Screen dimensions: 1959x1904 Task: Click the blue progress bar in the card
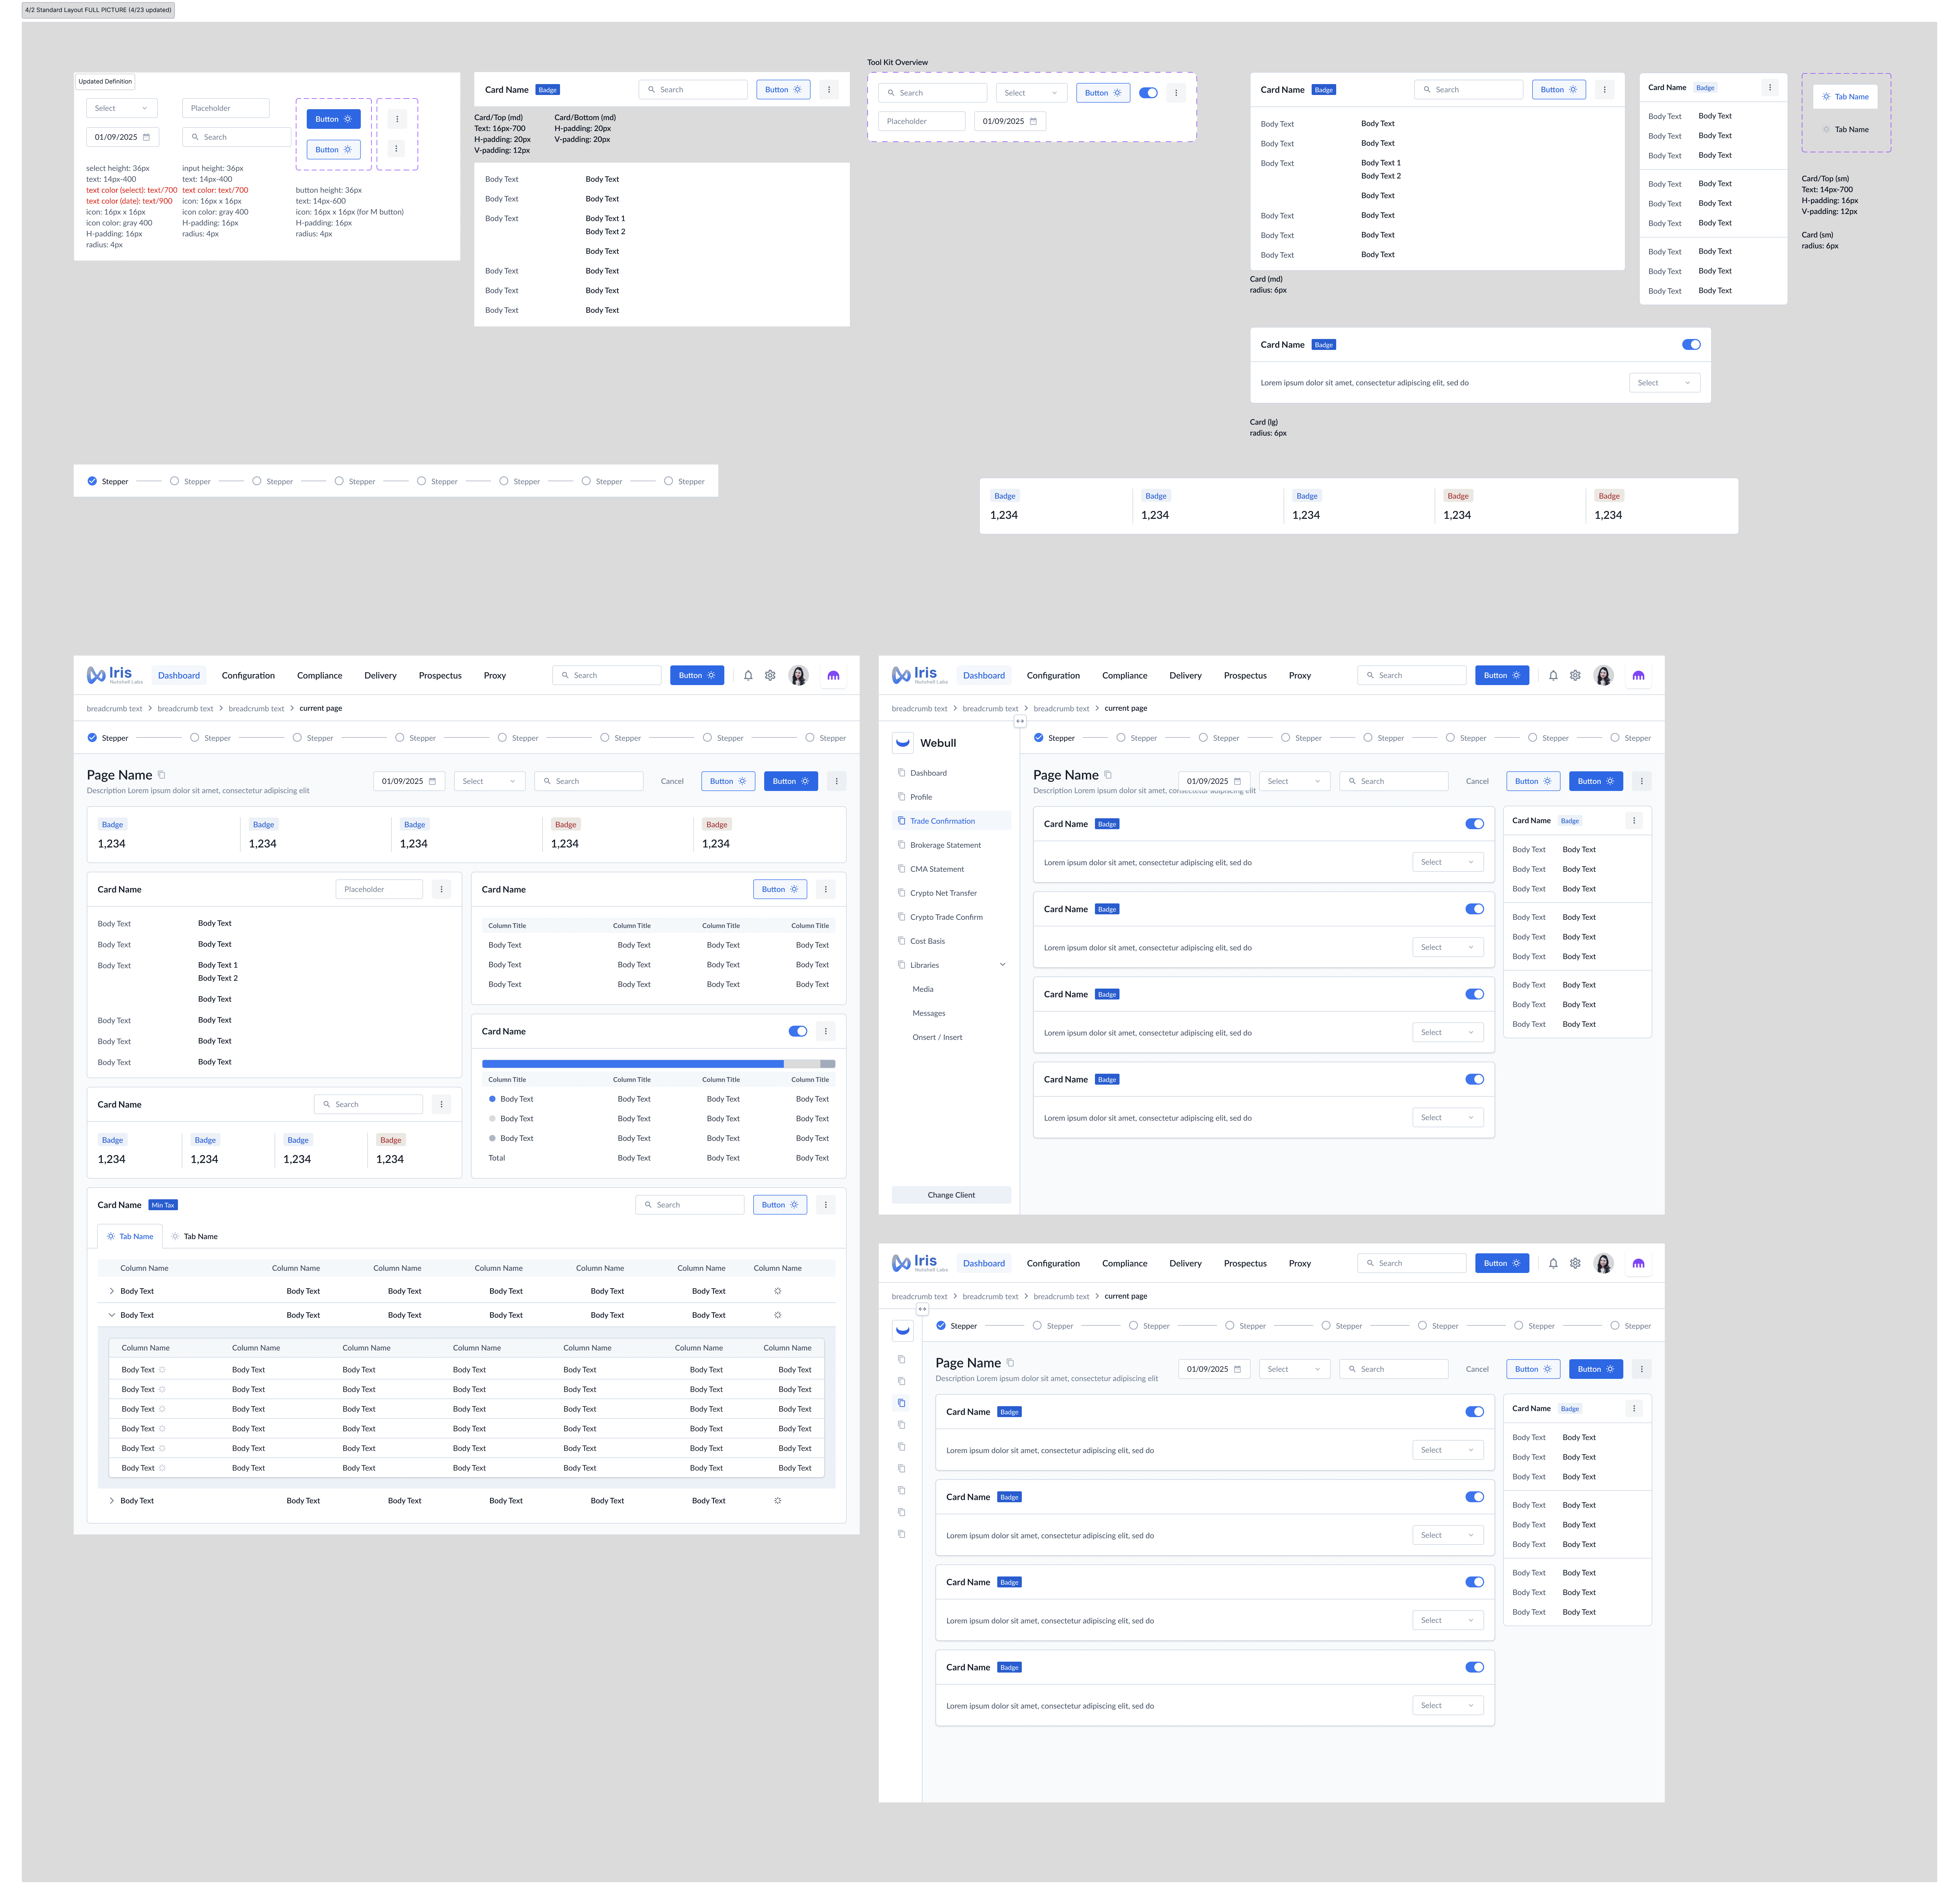pyautogui.click(x=633, y=1064)
